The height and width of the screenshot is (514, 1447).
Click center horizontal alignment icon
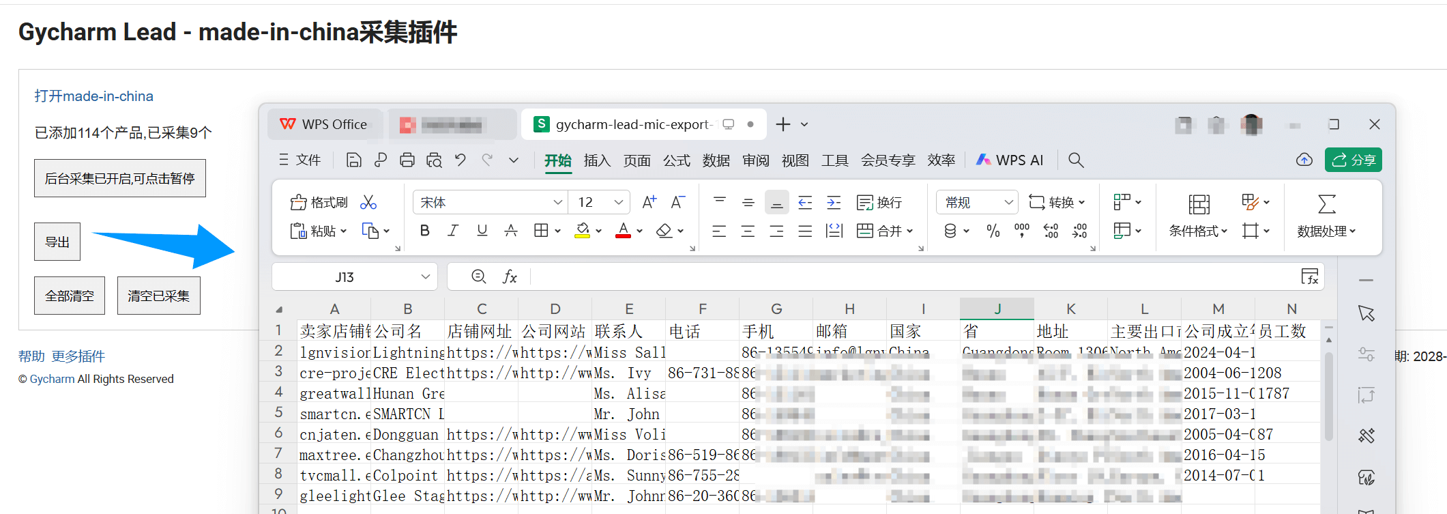748,231
